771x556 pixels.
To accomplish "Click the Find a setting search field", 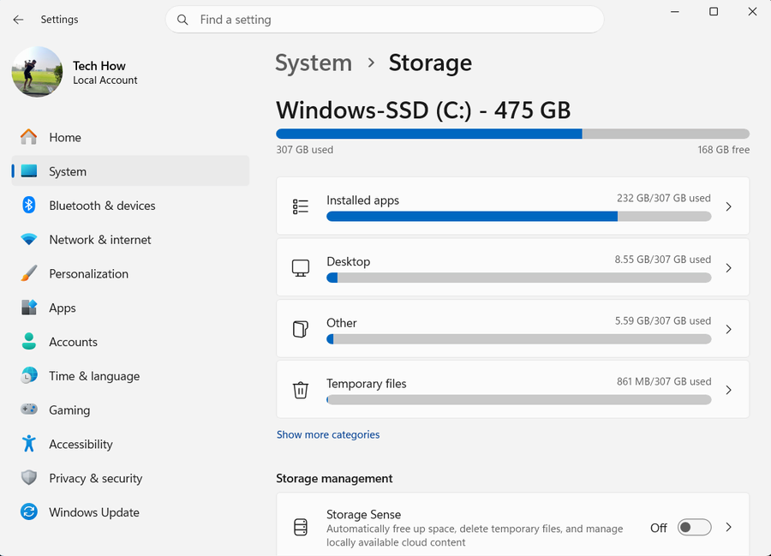I will click(385, 20).
